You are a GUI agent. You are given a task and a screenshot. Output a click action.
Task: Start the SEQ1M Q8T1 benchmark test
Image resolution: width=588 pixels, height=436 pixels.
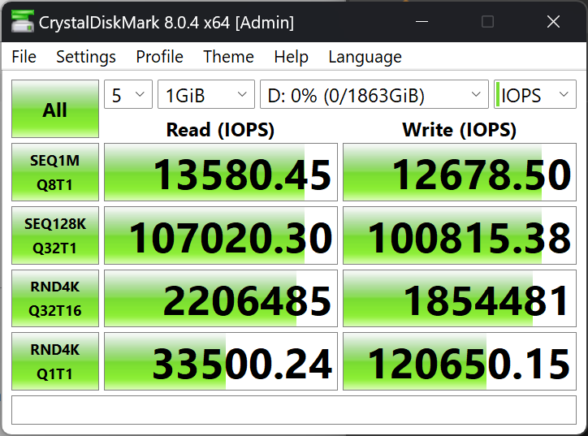coord(54,172)
